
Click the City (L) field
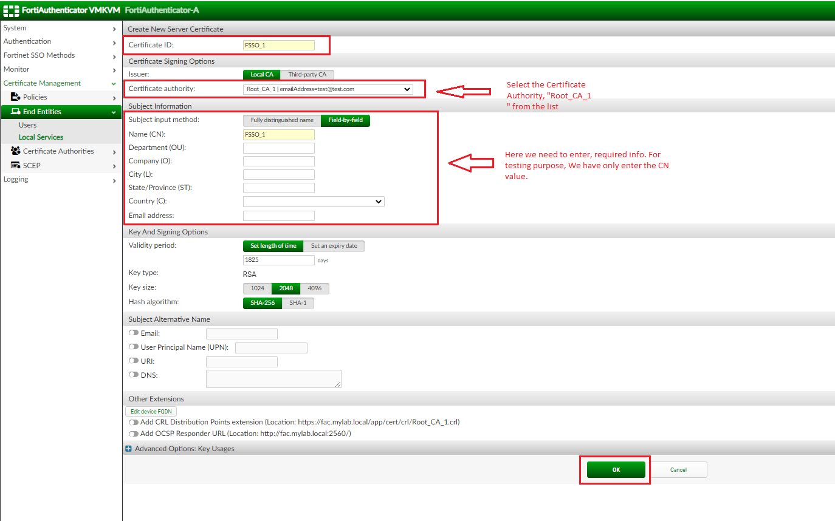(x=279, y=175)
